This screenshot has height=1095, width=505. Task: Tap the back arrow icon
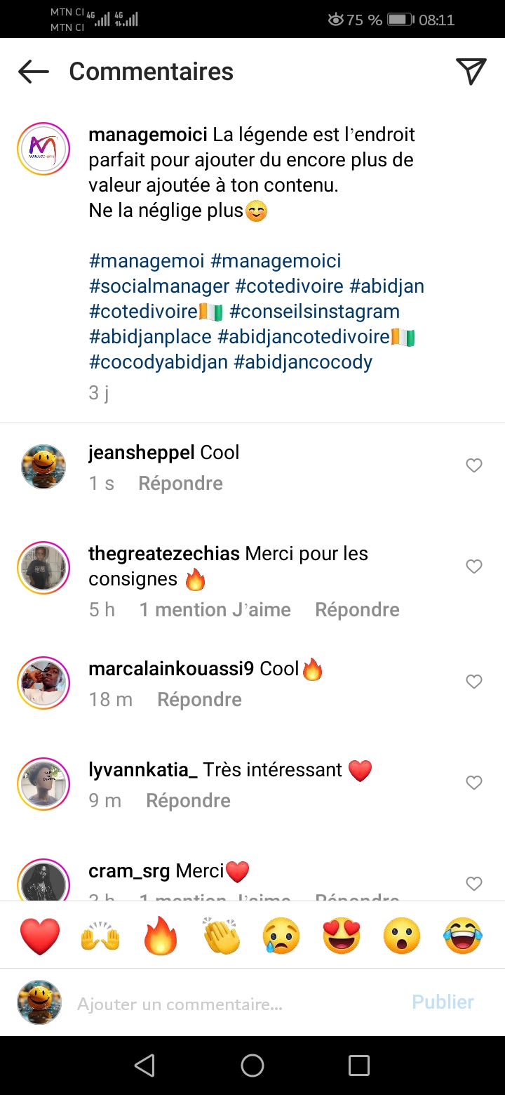tap(34, 72)
